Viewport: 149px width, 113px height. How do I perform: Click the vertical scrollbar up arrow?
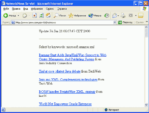point(146,27)
